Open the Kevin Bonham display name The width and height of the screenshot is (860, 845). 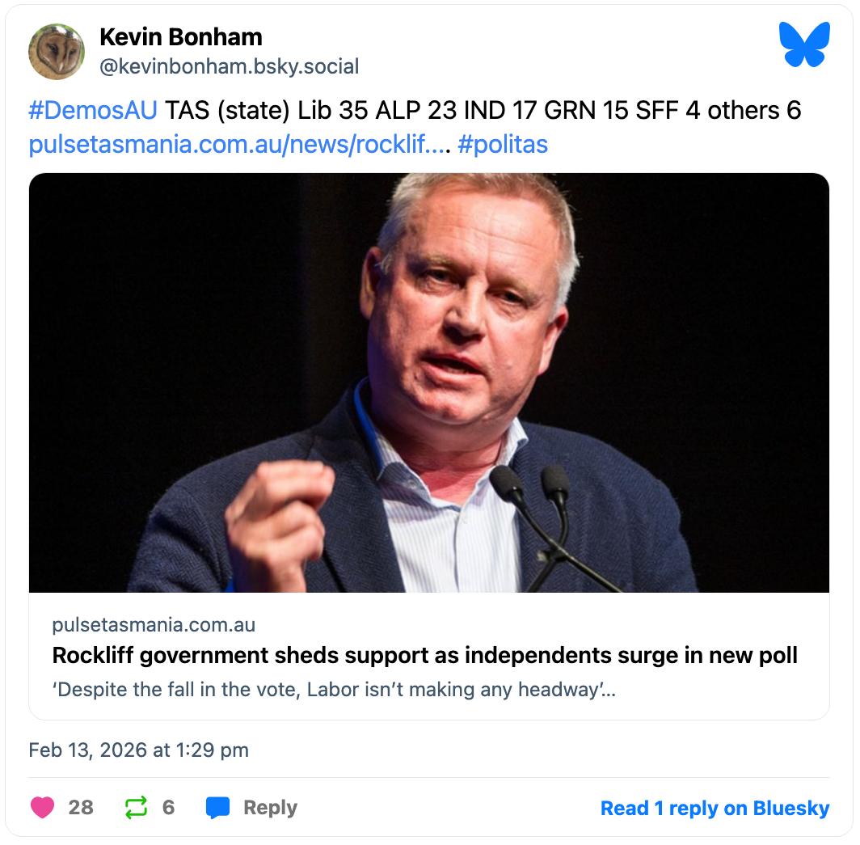(x=180, y=37)
